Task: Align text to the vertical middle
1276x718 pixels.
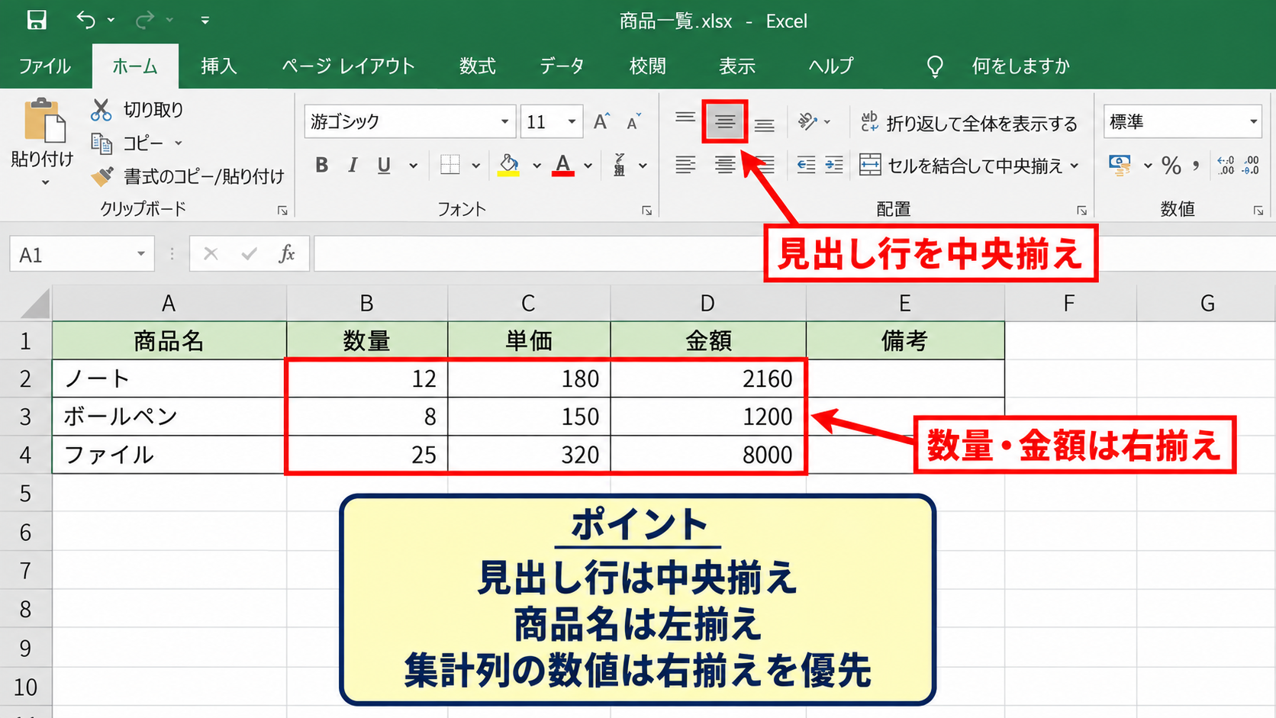Action: pos(725,121)
